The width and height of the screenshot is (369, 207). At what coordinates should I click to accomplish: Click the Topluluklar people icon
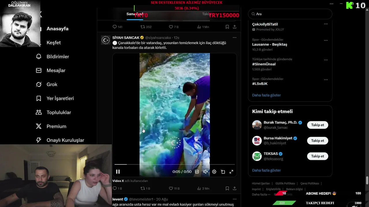tap(39, 112)
